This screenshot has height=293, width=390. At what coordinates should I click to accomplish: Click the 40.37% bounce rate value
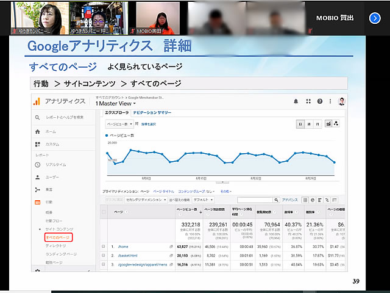point(293,225)
